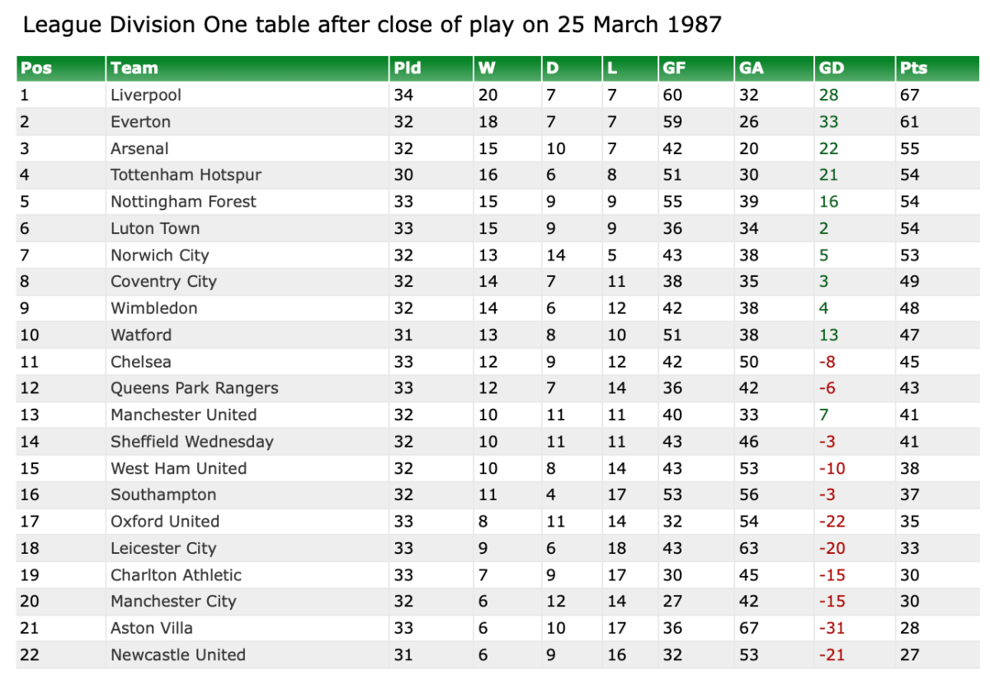The width and height of the screenshot is (990, 675).
Task: Sort by the Team column header
Action: click(134, 68)
